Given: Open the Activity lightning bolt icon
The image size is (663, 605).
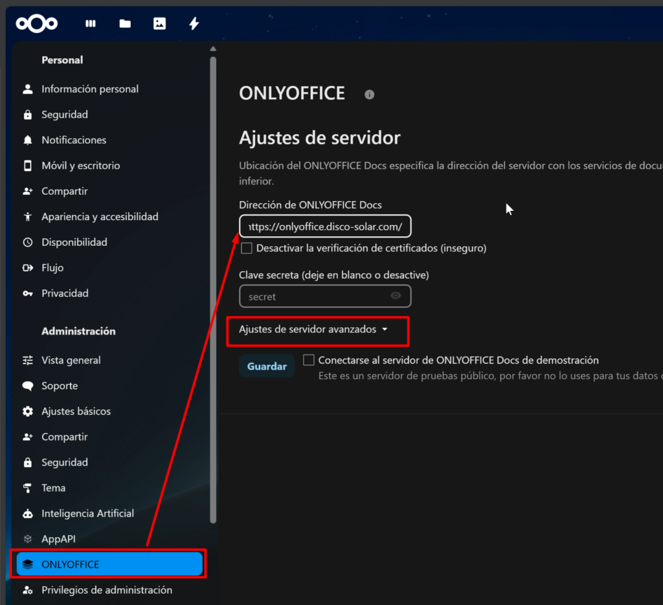Looking at the screenshot, I should (x=194, y=24).
